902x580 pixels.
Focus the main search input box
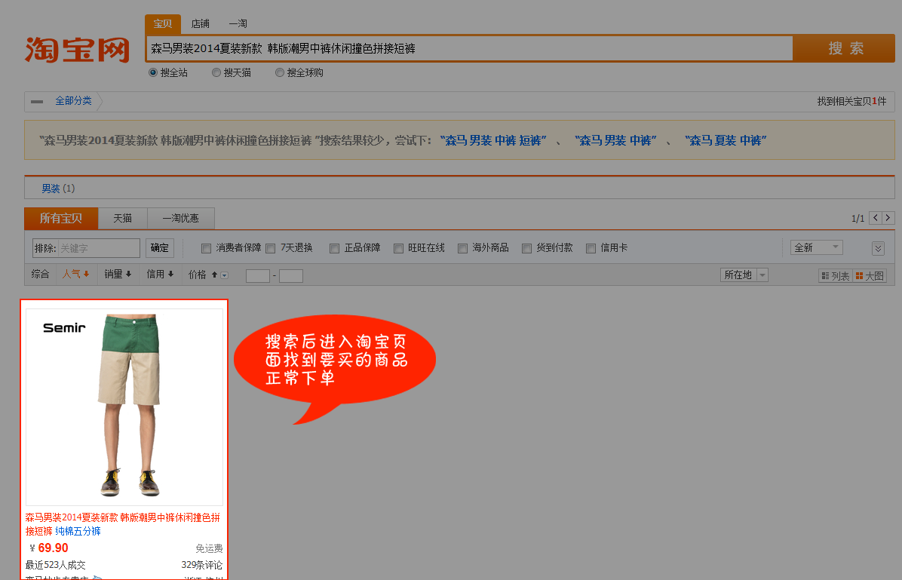pyautogui.click(x=470, y=48)
